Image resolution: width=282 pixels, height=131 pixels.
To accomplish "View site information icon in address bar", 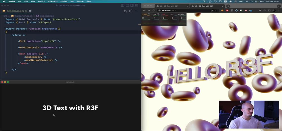I will [x=160, y=10].
